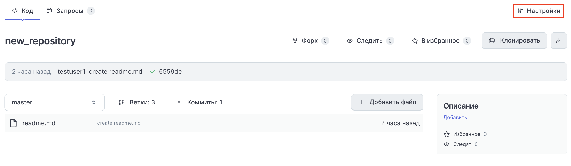Viewport: 571px width, 166px height.
Task: Expand branch selector using the chevron arrows
Action: (94, 102)
